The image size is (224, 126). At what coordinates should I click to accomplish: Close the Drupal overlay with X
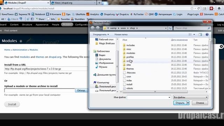(221, 47)
